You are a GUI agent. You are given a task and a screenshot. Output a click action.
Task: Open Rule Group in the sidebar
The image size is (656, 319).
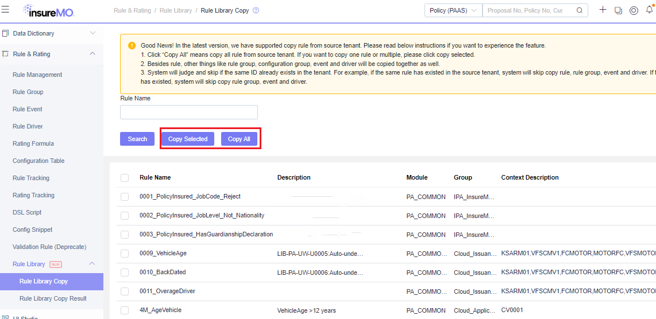point(28,92)
